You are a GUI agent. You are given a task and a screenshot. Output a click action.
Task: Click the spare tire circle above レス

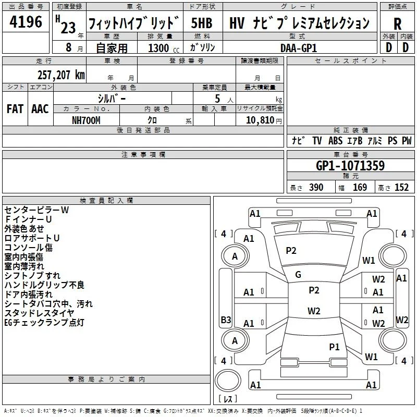(x=228, y=381)
